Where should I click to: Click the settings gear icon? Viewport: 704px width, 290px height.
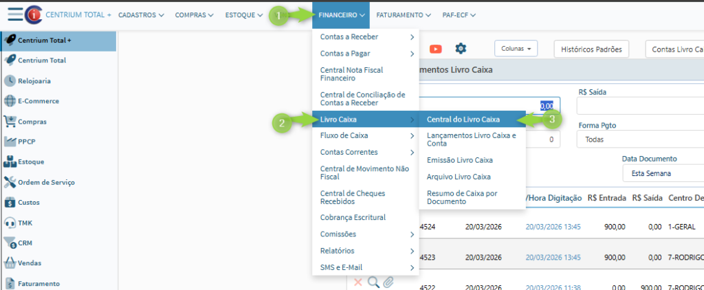coord(461,49)
